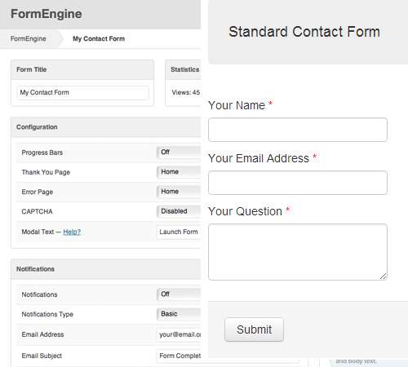Image resolution: width=408 pixels, height=367 pixels.
Task: Click the Your Question textarea
Action: 298,252
